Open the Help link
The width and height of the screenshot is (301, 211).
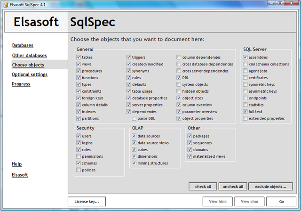(17, 164)
